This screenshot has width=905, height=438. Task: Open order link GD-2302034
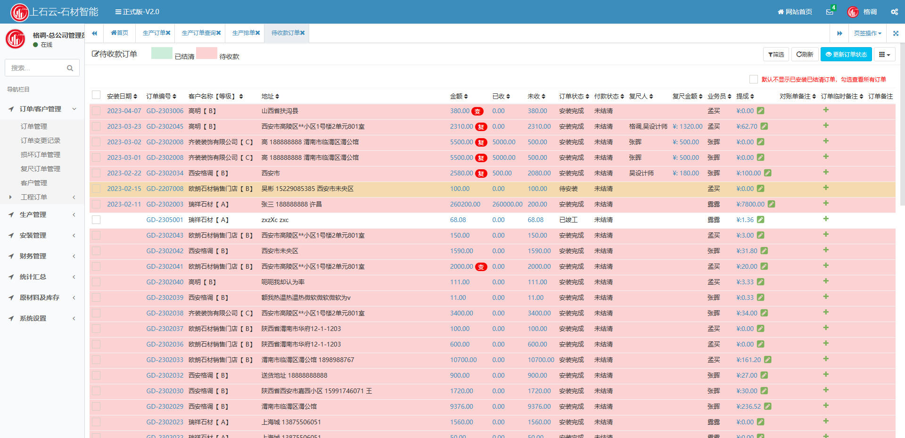point(165,173)
